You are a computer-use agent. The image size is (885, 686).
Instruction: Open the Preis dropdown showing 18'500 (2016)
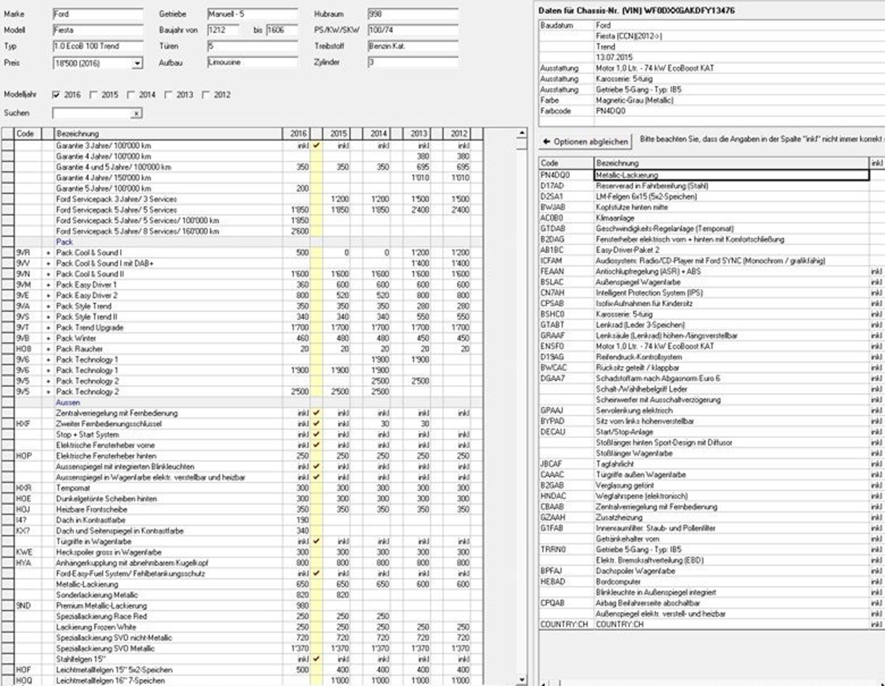(137, 64)
